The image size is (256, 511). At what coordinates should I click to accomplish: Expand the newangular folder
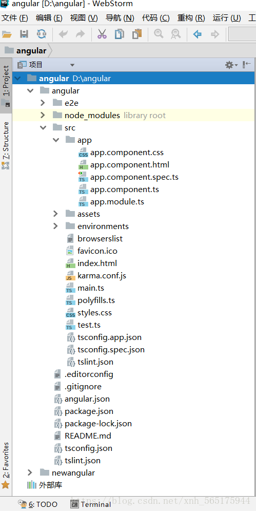30,472
